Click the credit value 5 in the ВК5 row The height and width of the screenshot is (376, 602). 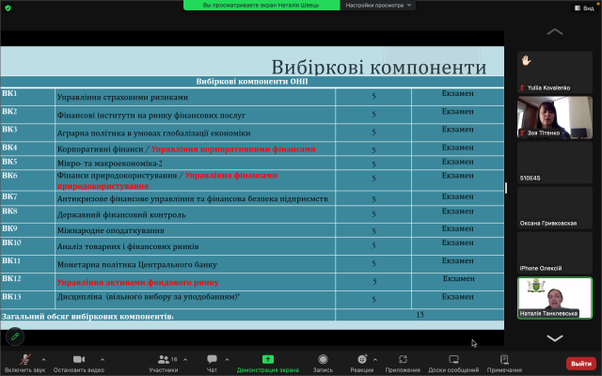[373, 164]
